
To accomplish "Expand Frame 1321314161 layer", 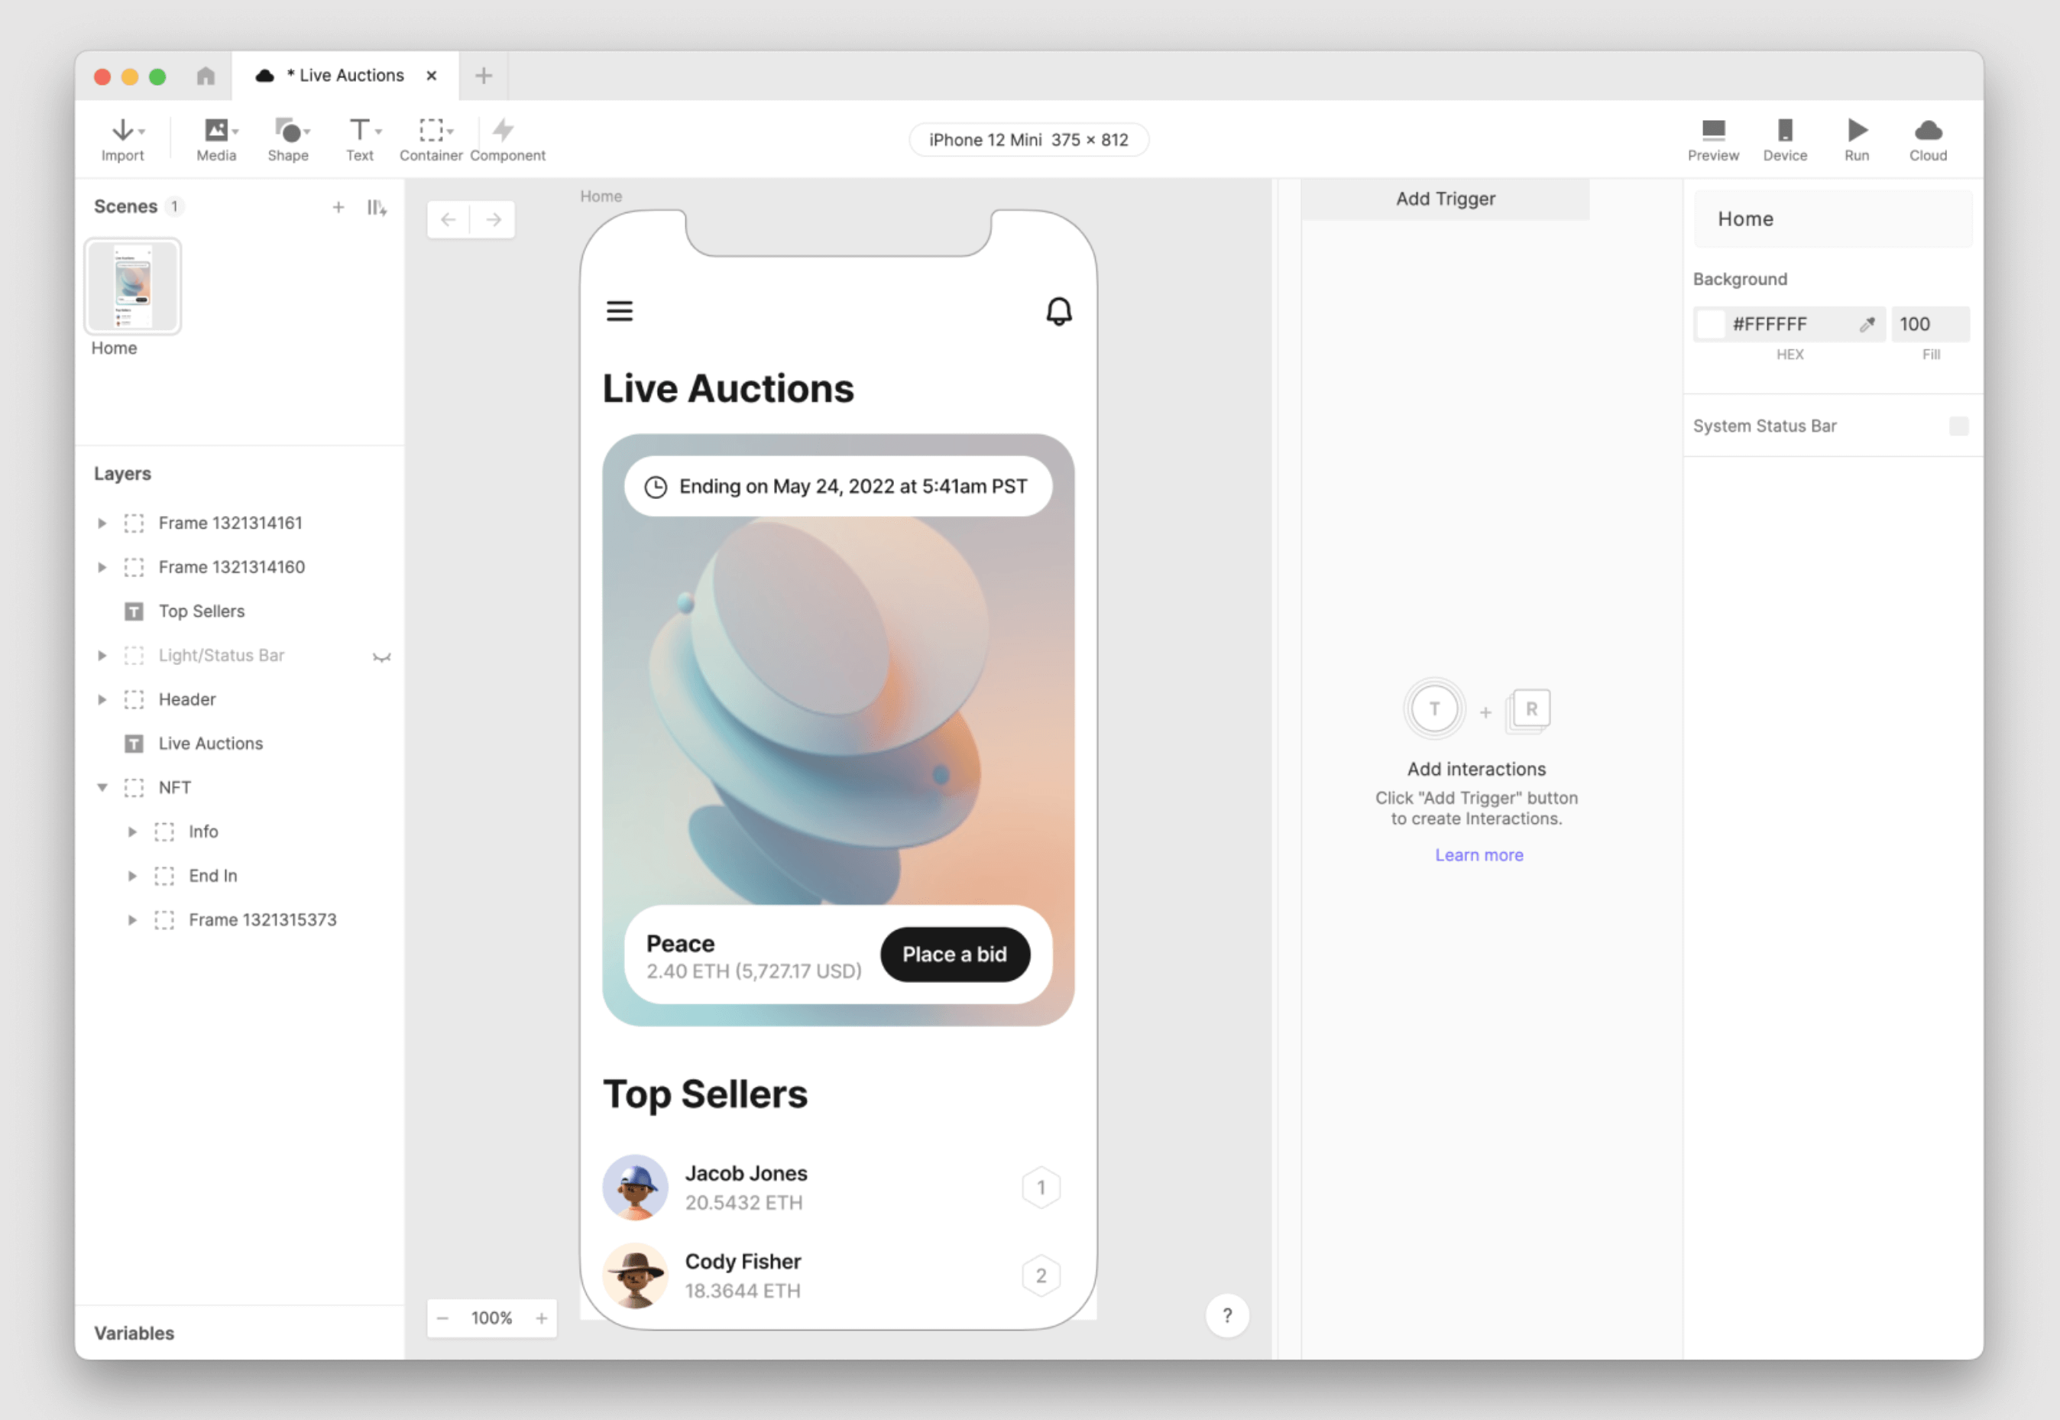I will [102, 524].
